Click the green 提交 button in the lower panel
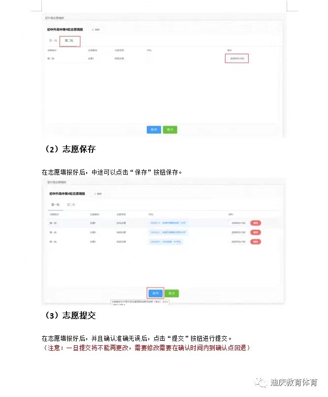Screen dimensions: 328x397 coord(172,293)
